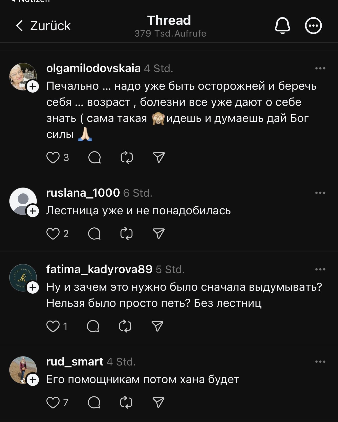Tap the notification bell icon
The height and width of the screenshot is (422, 338).
(x=282, y=26)
